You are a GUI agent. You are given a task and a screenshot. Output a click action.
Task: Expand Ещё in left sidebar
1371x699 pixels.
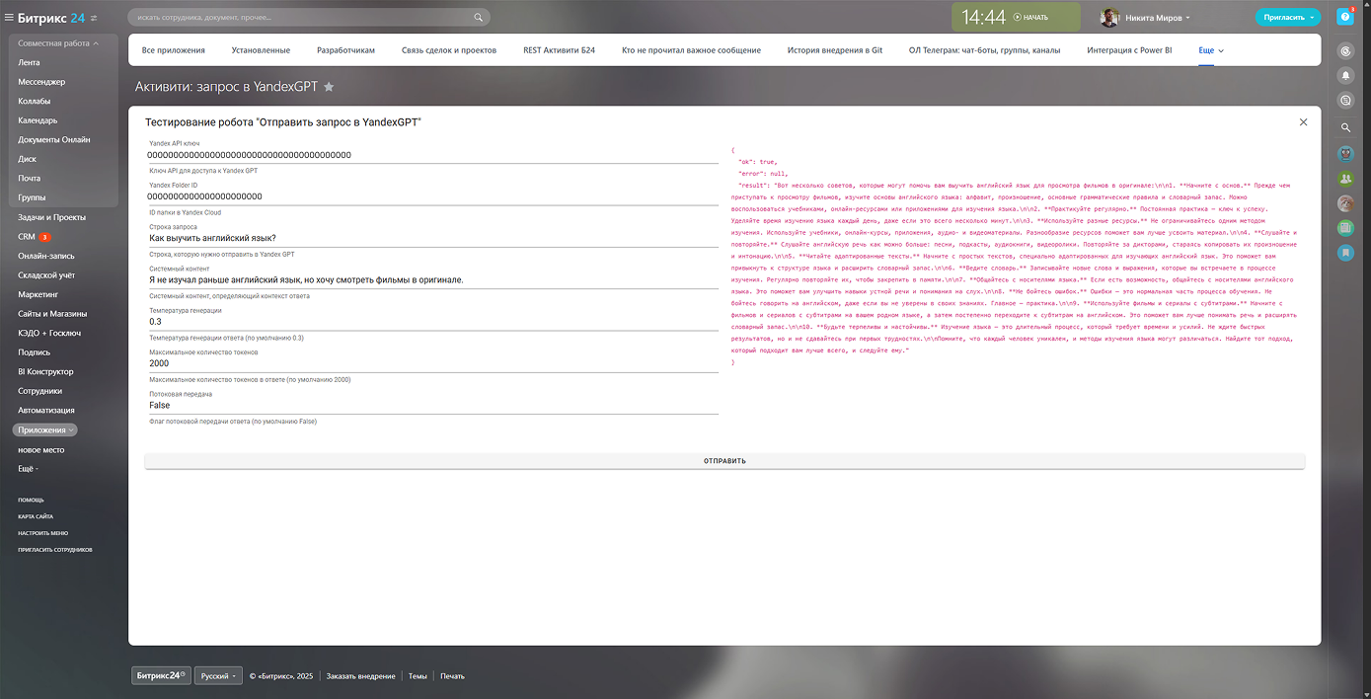(x=28, y=469)
